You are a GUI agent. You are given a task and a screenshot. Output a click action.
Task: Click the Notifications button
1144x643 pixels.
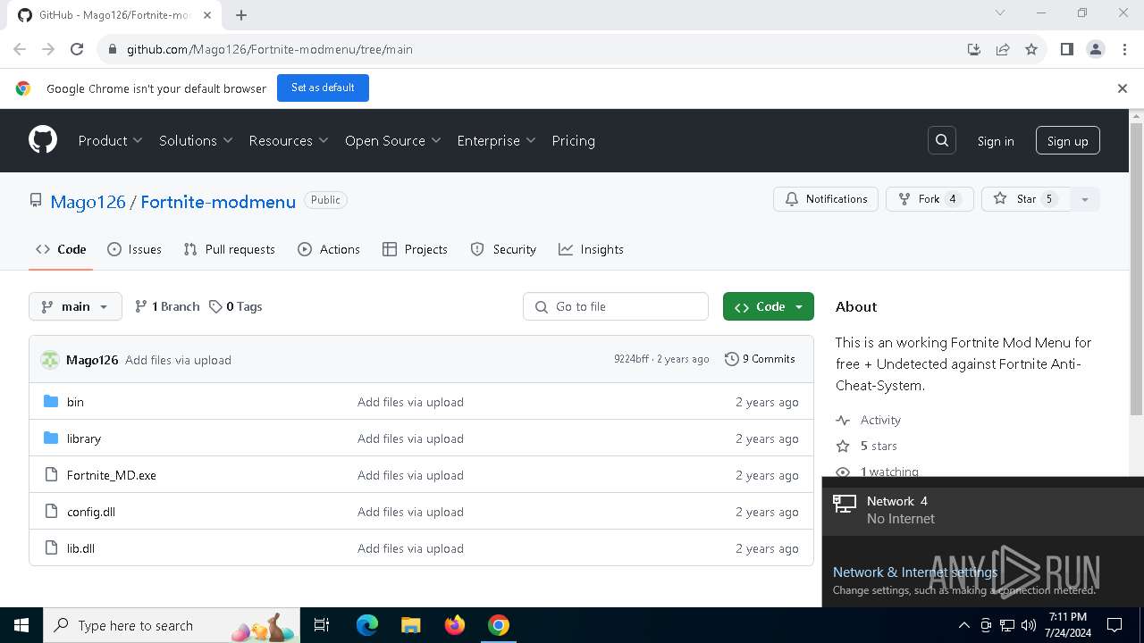tap(826, 199)
